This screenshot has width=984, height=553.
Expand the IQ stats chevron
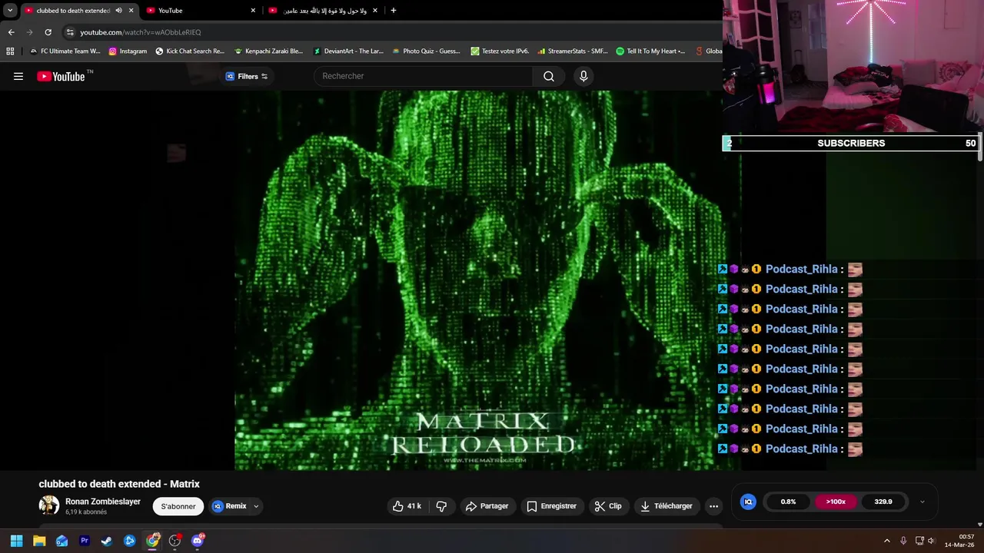pos(922,502)
